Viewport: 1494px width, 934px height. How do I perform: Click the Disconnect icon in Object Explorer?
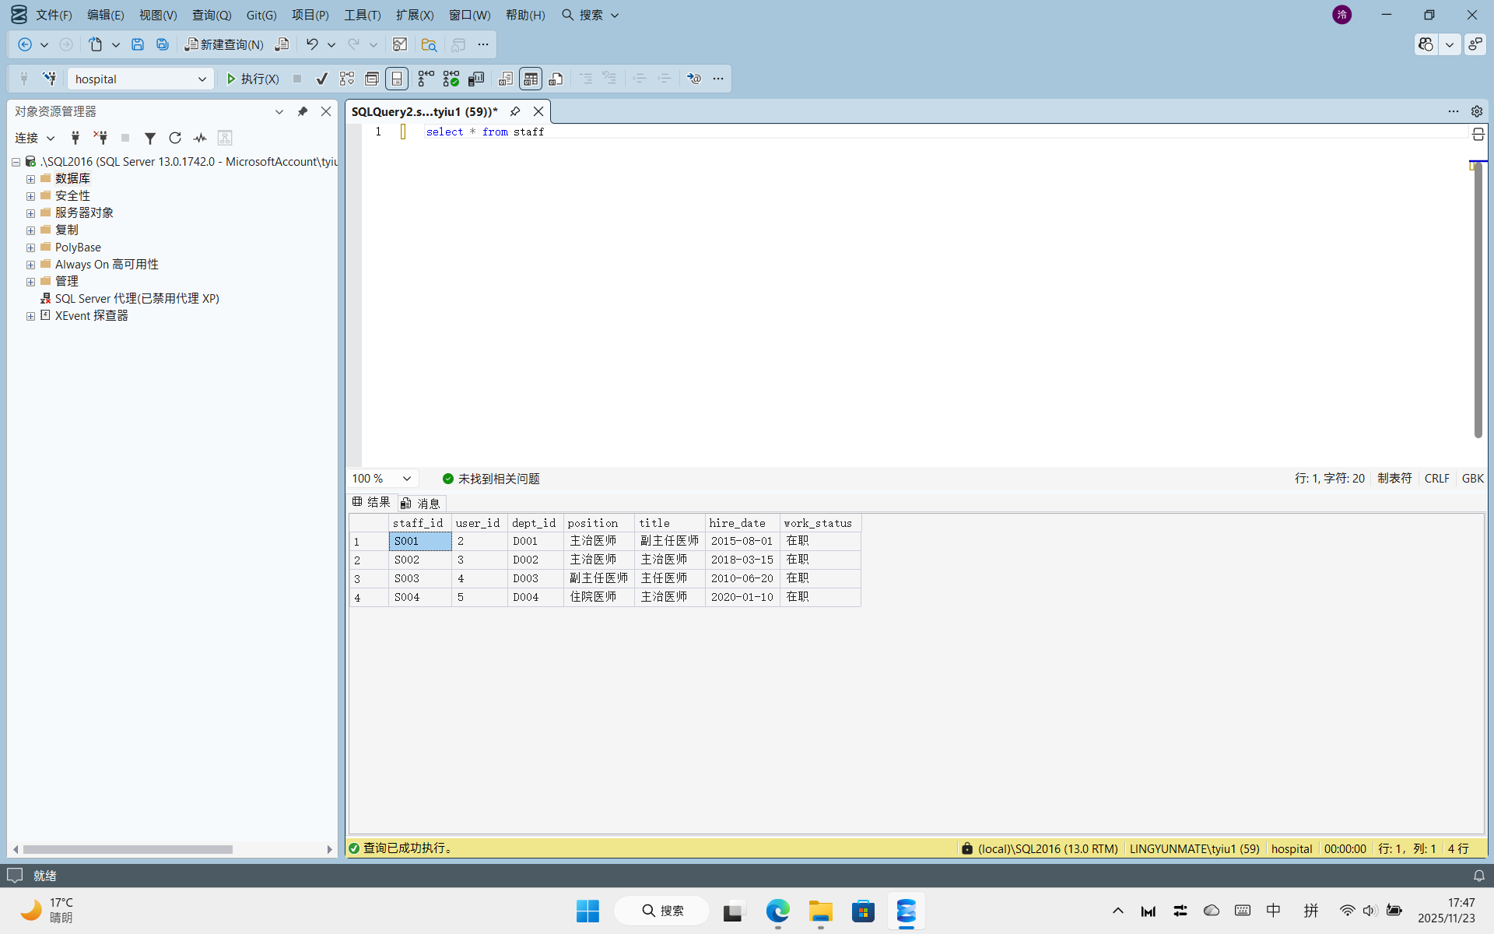[x=100, y=138]
